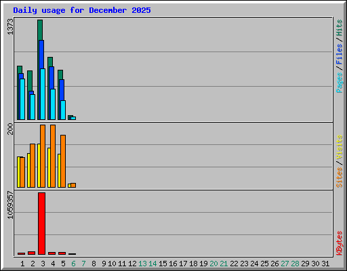Screen dimensions: 347x271
Task: Click green weekend day 20 on axis
Action: (x=213, y=264)
